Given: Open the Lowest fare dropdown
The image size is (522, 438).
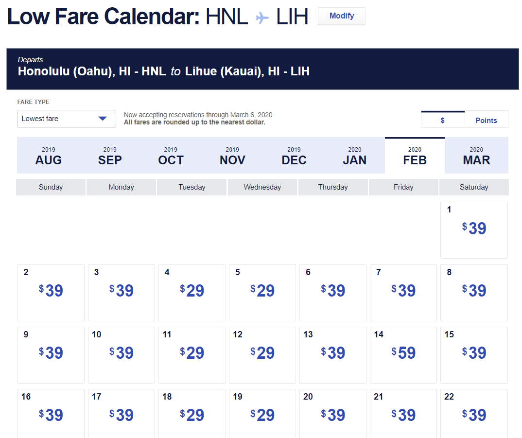Looking at the screenshot, I should click(67, 119).
